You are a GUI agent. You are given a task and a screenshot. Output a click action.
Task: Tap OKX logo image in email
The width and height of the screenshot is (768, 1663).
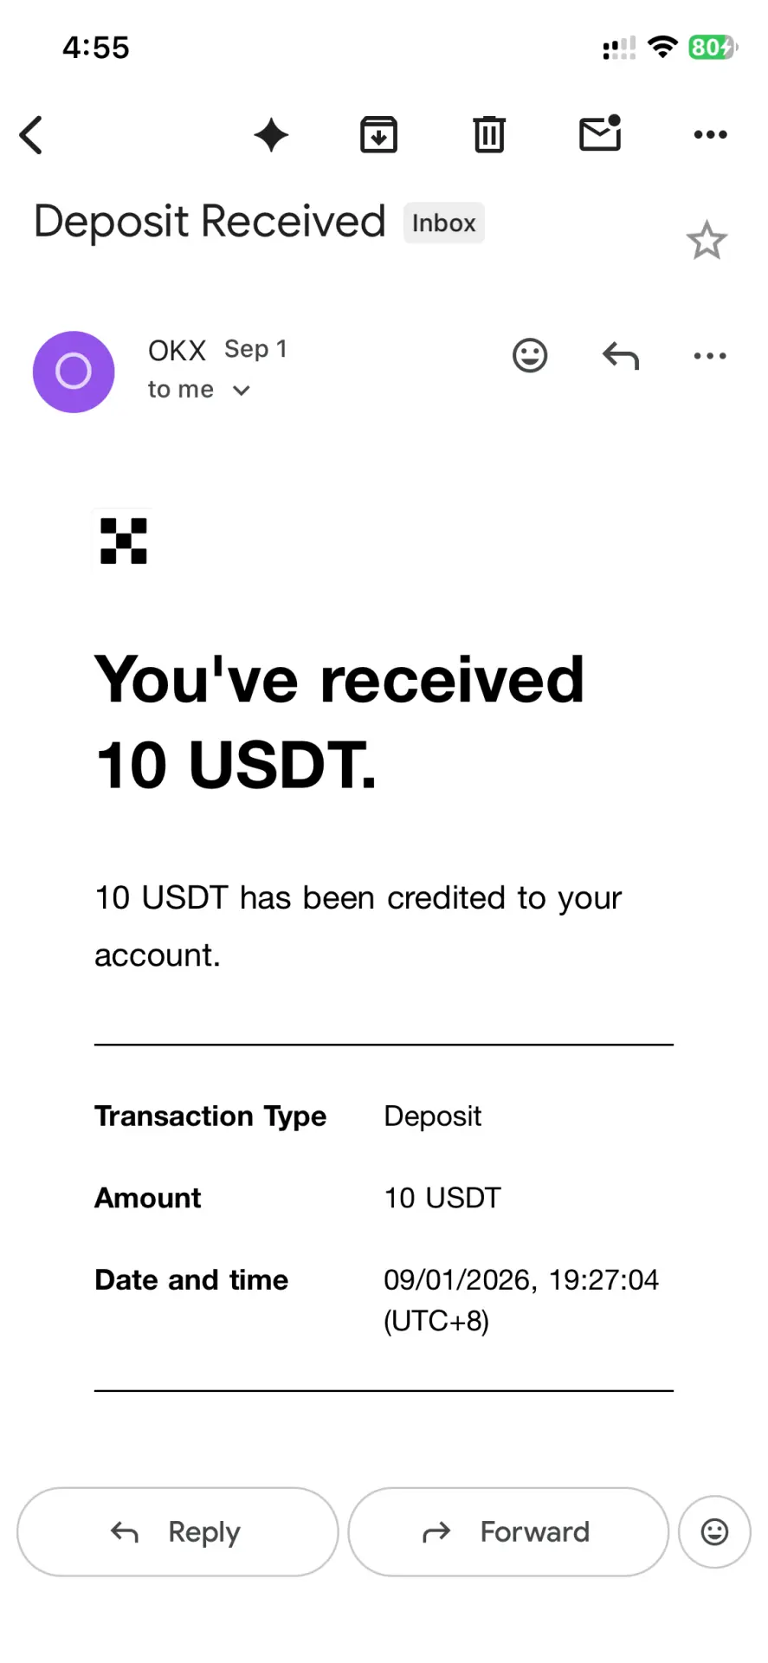124,541
